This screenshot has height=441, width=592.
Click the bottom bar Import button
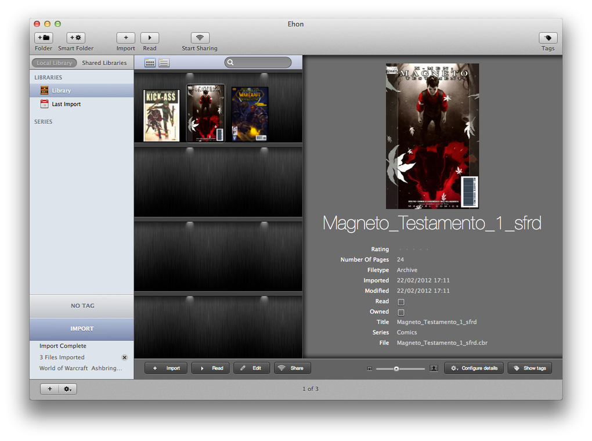coord(166,368)
